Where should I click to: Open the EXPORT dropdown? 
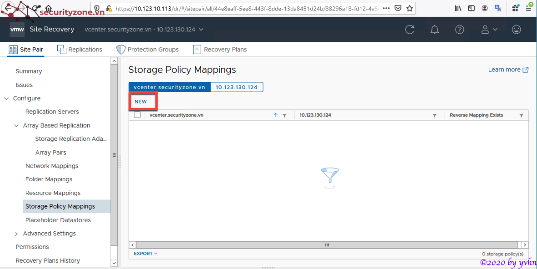click(x=145, y=254)
